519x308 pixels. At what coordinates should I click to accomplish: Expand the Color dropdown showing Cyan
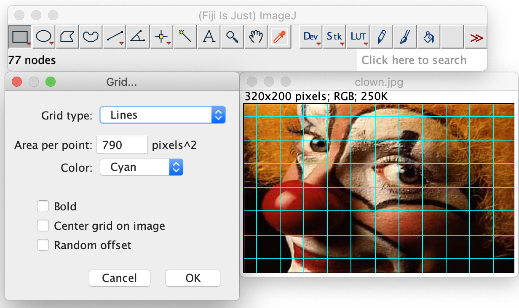[x=141, y=167]
